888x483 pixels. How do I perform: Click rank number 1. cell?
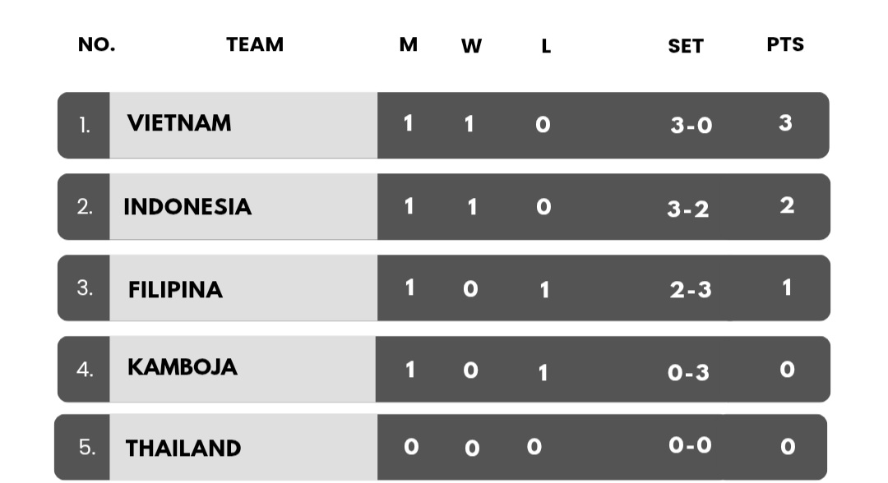pos(84,125)
